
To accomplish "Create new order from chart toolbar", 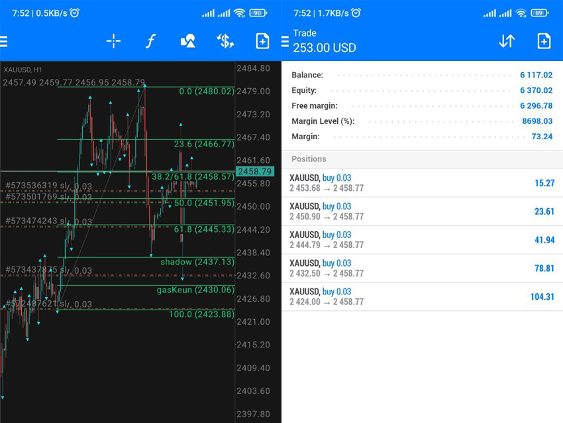I will [262, 41].
